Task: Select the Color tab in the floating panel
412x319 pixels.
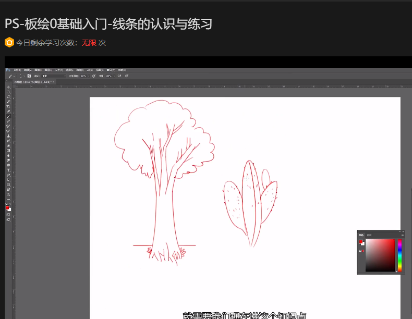Action: pos(361,235)
